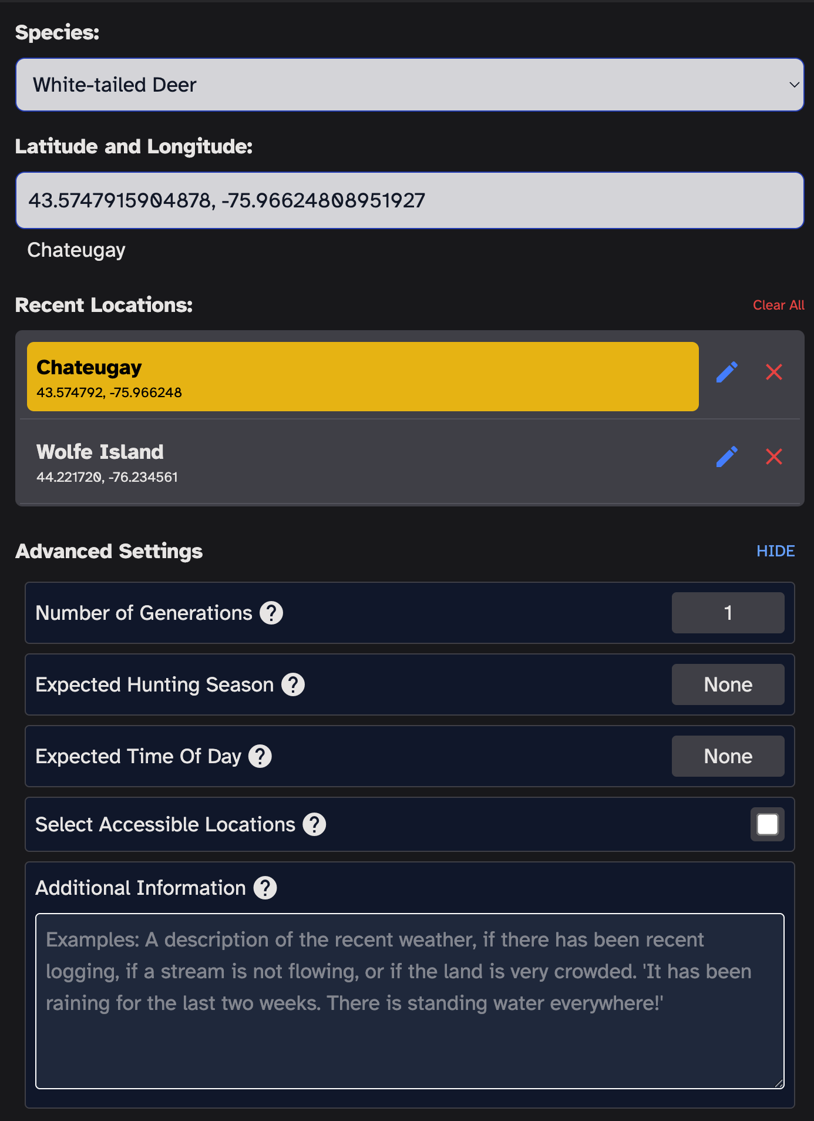
Task: Open the Expected Hunting Season None dropdown
Action: tap(728, 684)
